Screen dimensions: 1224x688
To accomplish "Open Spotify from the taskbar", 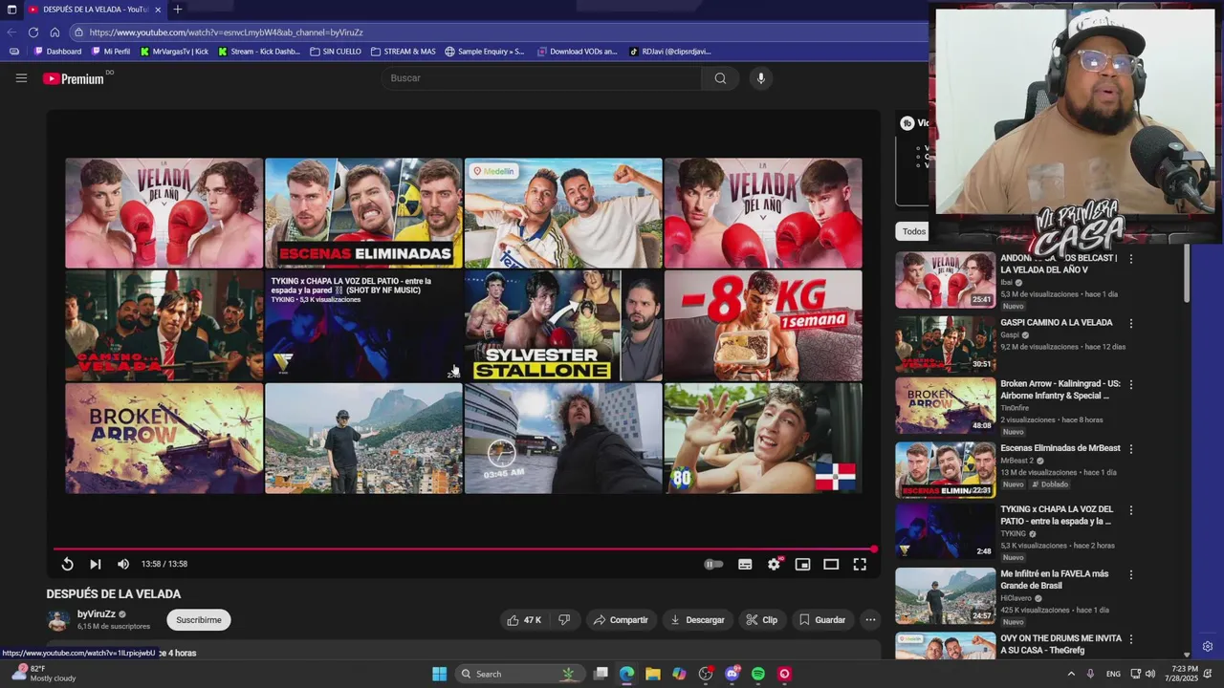I will (758, 674).
